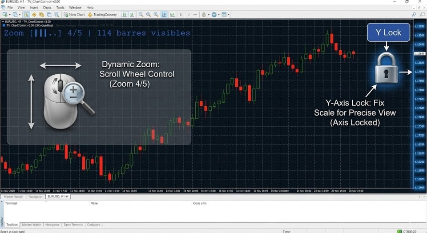Open the Help menu

click(x=90, y=8)
